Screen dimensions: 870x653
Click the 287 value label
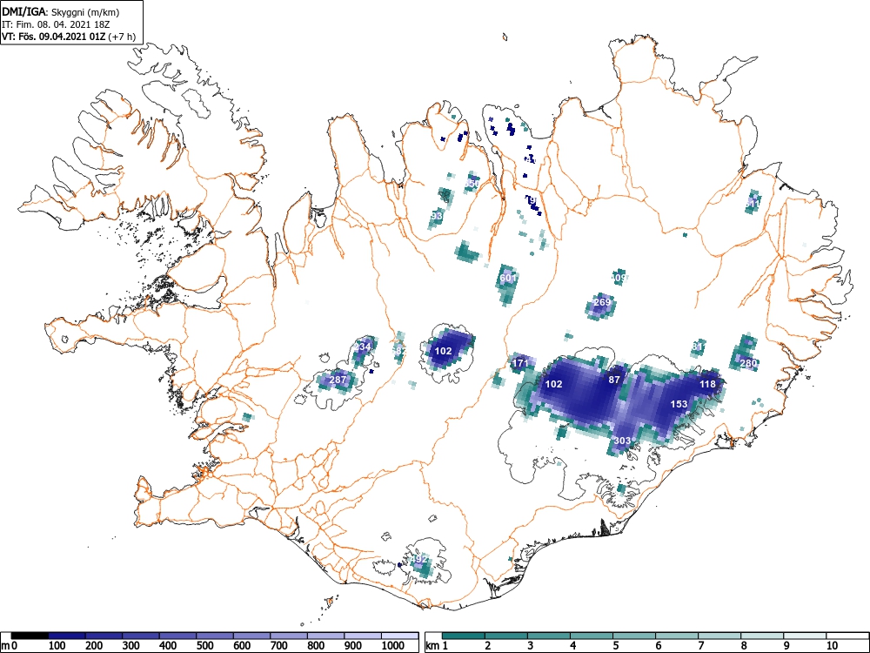338,380
